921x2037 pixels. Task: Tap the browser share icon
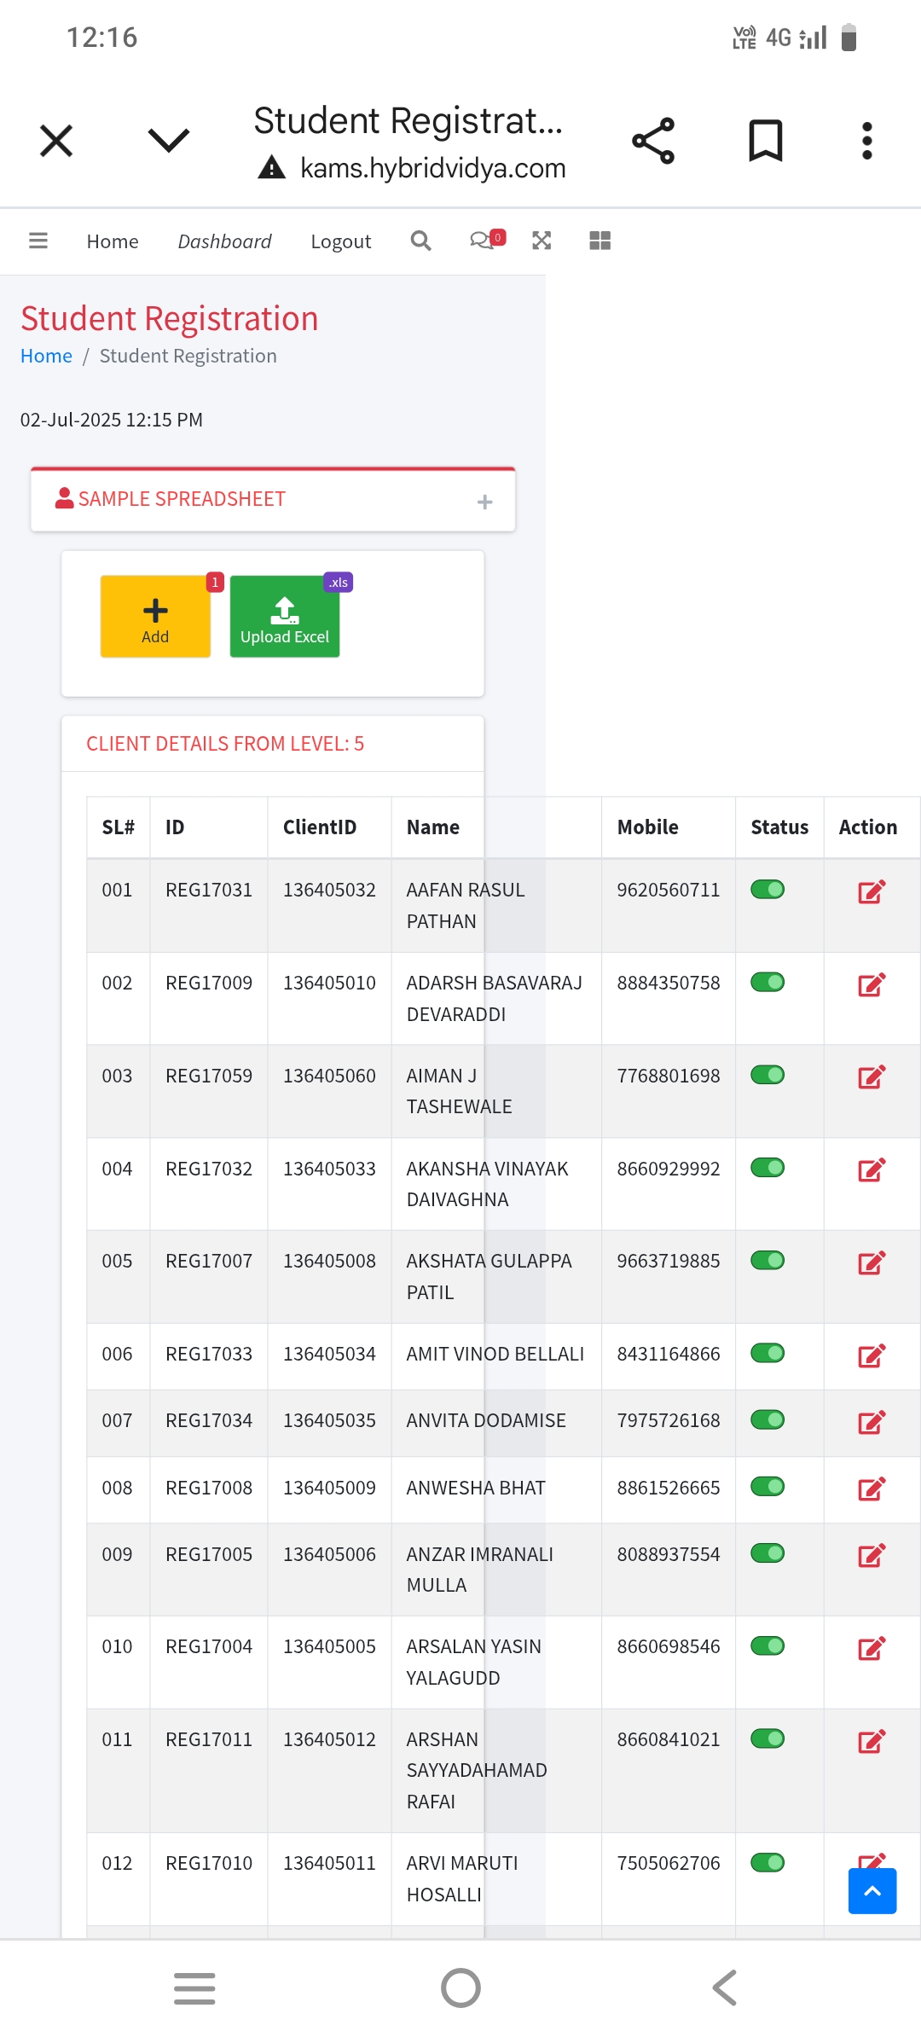(x=653, y=141)
